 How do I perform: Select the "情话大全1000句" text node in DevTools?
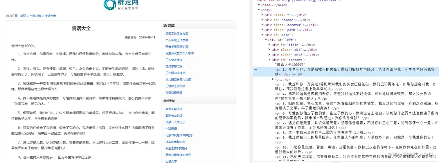[x=290, y=65]
